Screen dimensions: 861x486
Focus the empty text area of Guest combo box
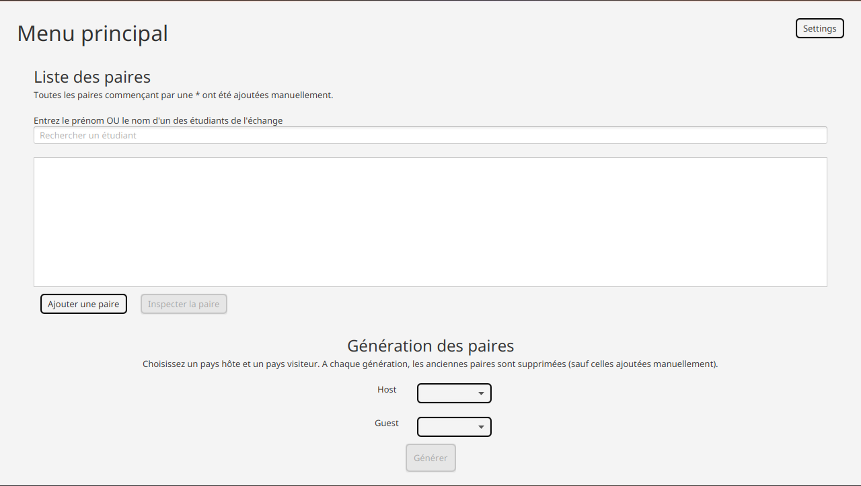pos(444,427)
